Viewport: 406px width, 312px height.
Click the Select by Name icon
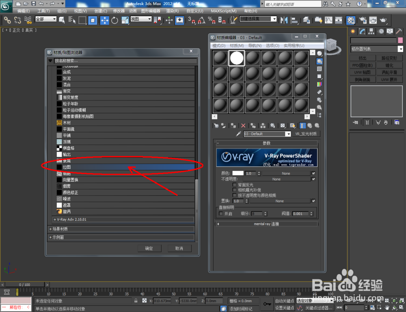pyautogui.click(x=72, y=20)
